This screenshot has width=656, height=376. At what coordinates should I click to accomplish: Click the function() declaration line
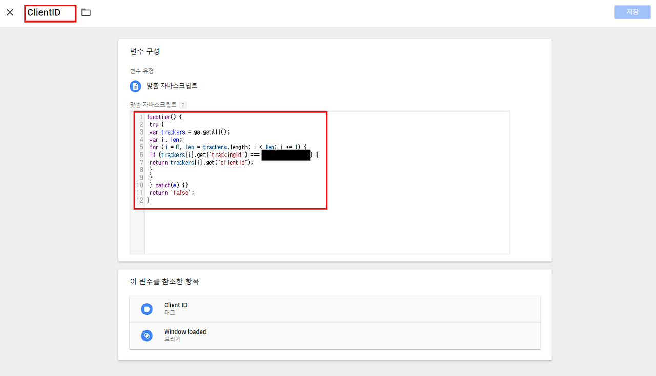tap(165, 117)
